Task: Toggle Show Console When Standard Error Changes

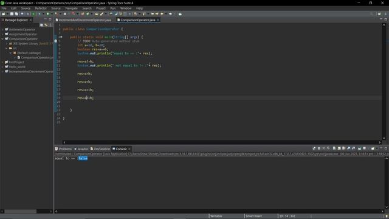Action: point(353,148)
